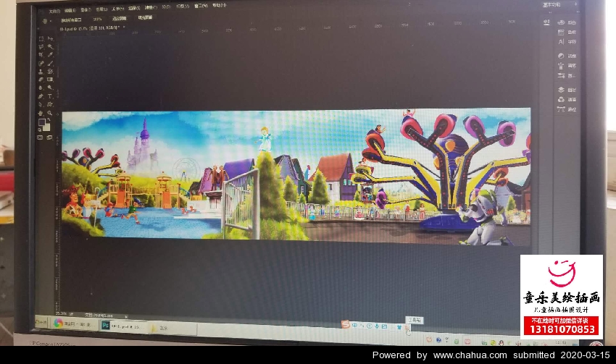Select the History Brush tool
Viewport: 616px width, 364px height.
pyautogui.click(x=50, y=72)
